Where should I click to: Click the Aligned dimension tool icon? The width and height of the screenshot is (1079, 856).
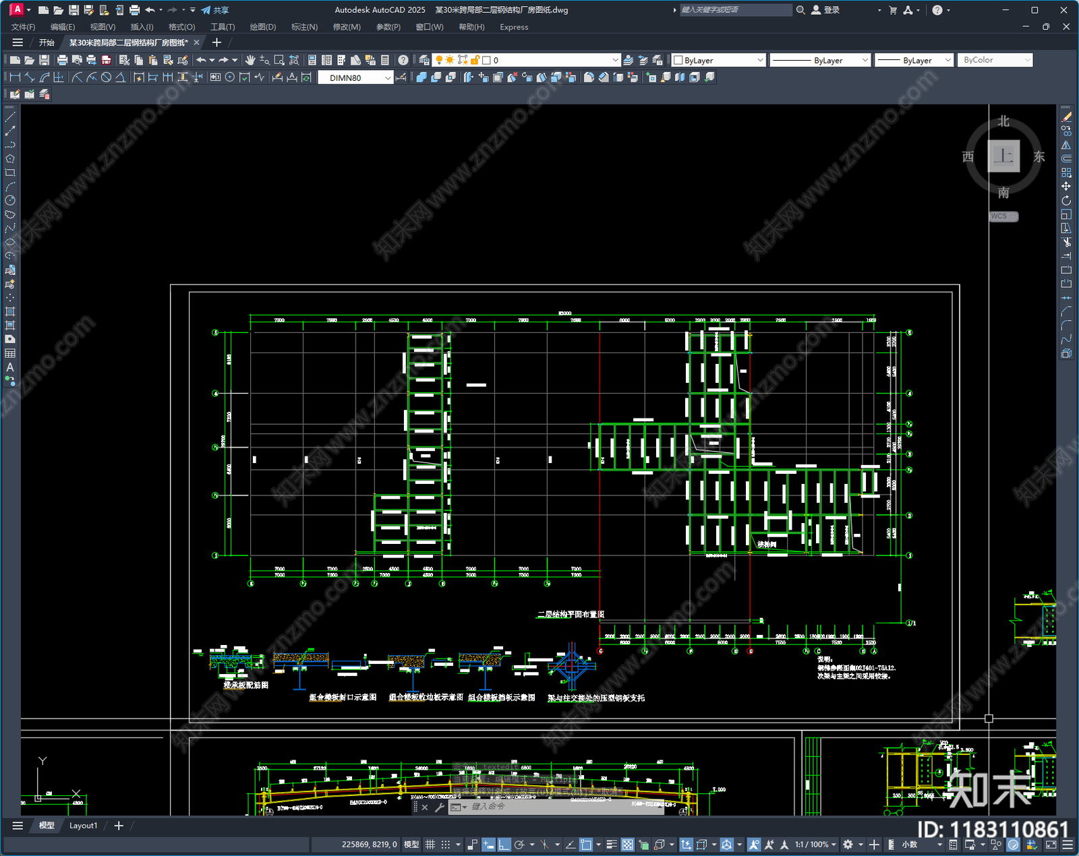coord(30,78)
